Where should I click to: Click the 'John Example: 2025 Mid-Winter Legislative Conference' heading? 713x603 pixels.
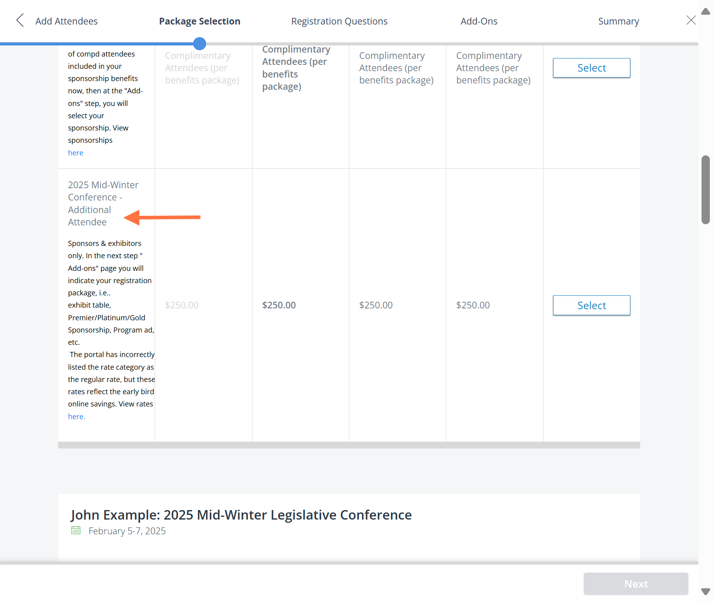241,515
